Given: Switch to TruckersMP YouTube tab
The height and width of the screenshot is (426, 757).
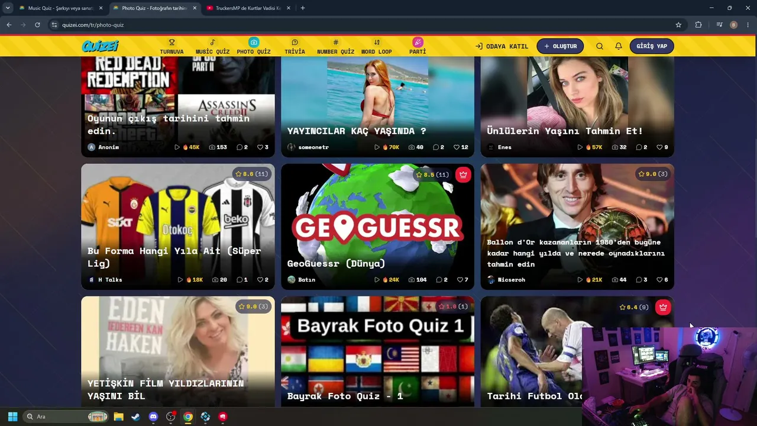Looking at the screenshot, I should pyautogui.click(x=247, y=8).
